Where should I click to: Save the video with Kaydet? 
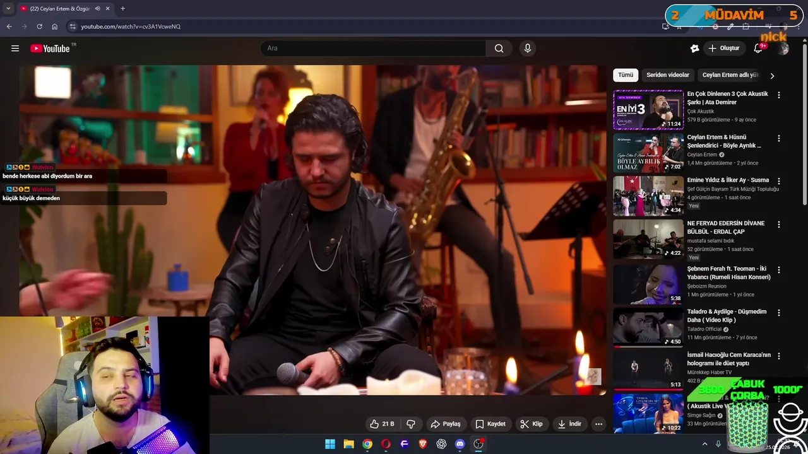tap(490, 424)
